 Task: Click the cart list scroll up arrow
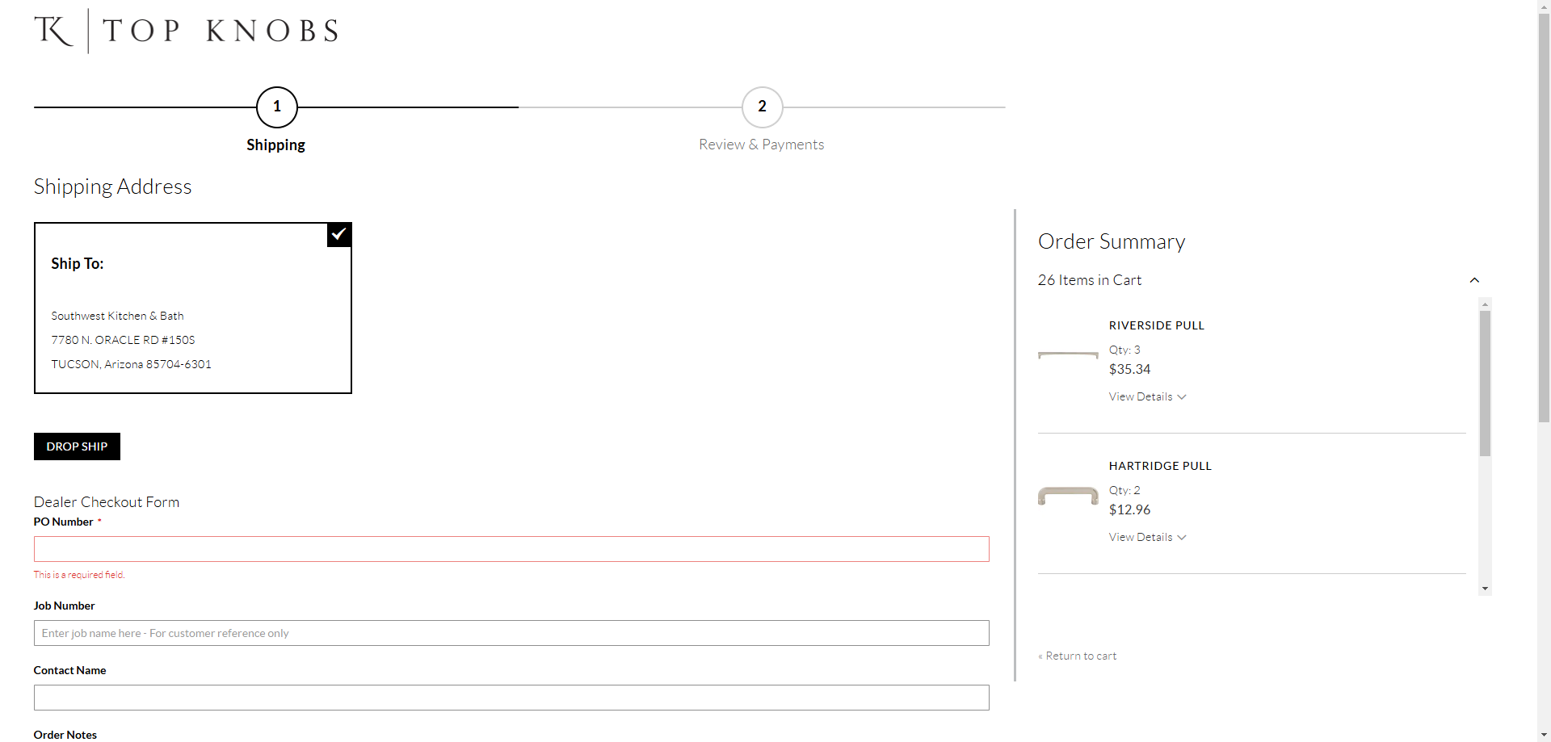[x=1485, y=304]
